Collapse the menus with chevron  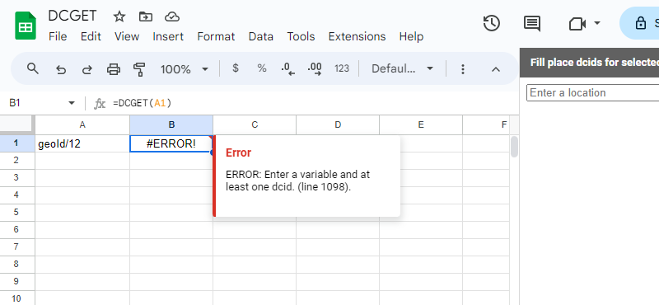pyautogui.click(x=496, y=69)
